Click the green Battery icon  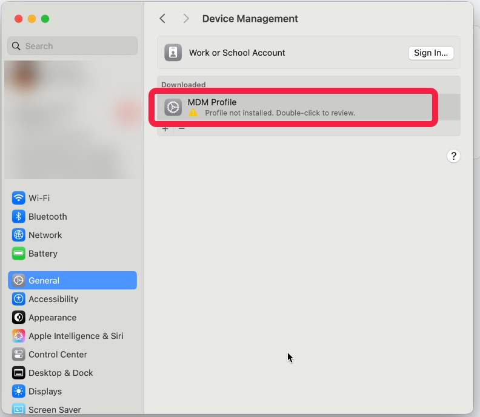point(19,254)
